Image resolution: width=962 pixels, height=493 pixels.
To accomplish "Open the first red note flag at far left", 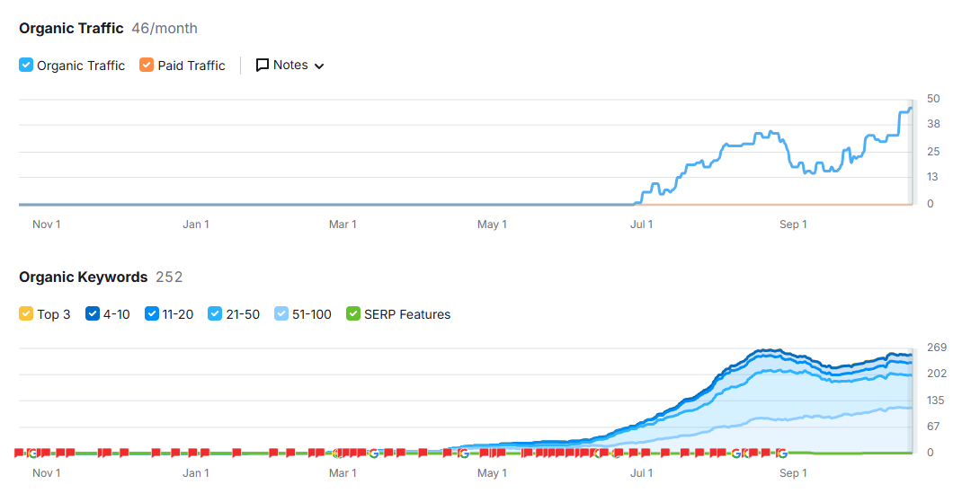I will 19,453.
